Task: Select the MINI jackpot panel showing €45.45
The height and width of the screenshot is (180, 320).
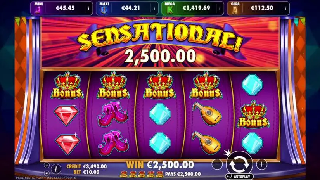Action: (62, 8)
